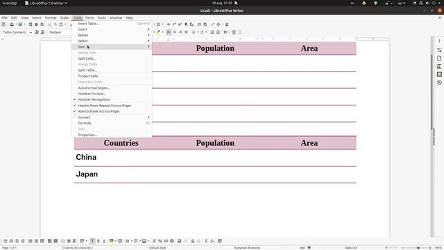
Task: Open sidebar Properties deck icon
Action: pyautogui.click(x=439, y=49)
